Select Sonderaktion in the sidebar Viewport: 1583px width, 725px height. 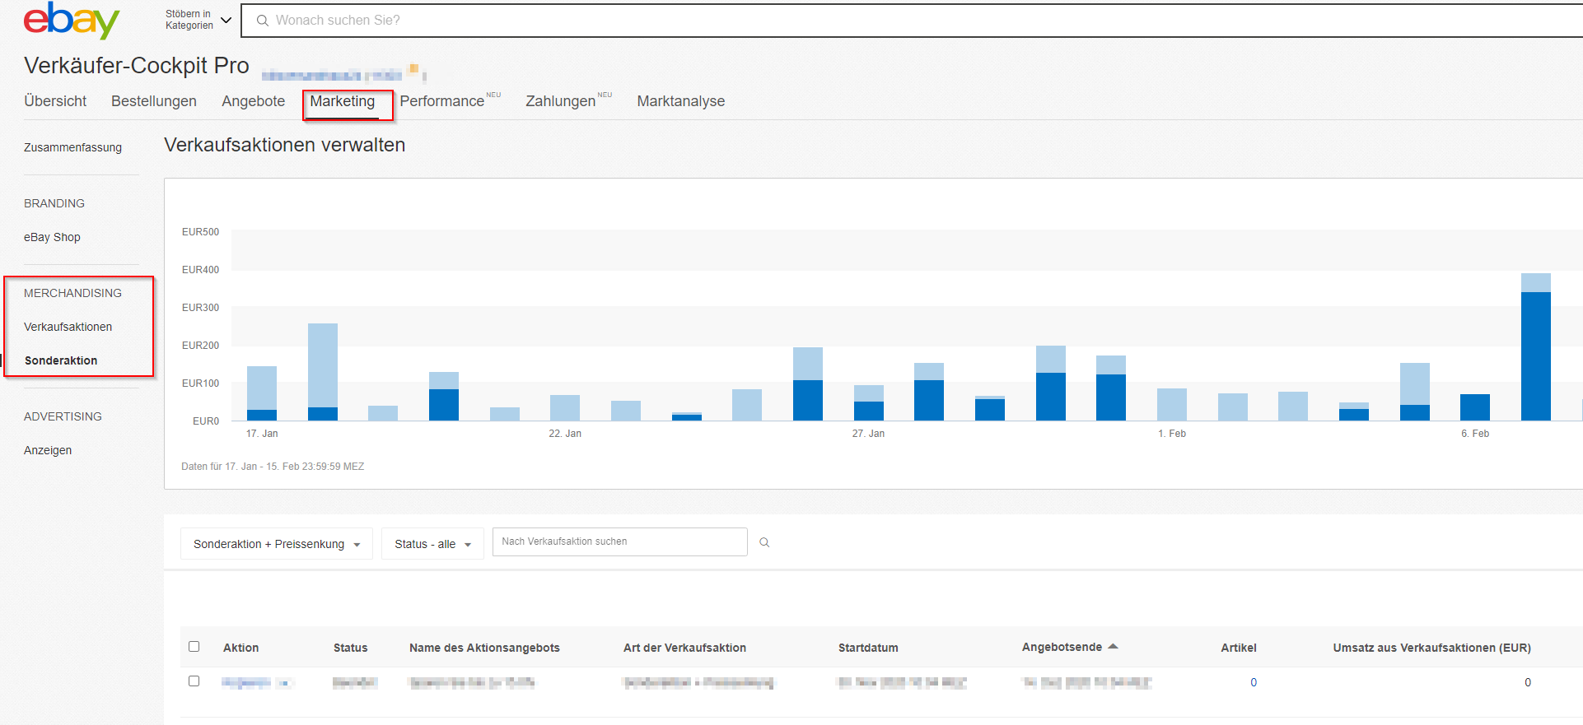(61, 360)
